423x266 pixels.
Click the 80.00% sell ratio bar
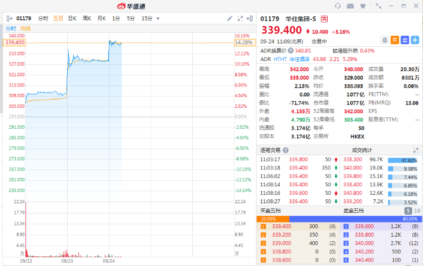click(355, 219)
